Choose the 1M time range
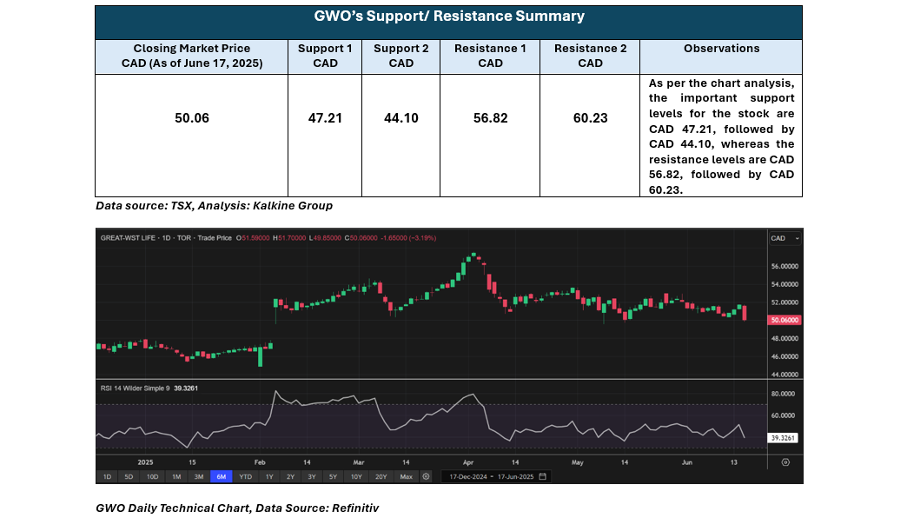The image size is (907, 518). coord(176,477)
